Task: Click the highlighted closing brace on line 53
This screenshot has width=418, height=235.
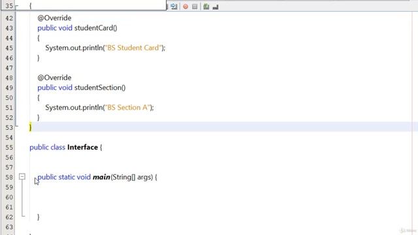Action: (31, 127)
